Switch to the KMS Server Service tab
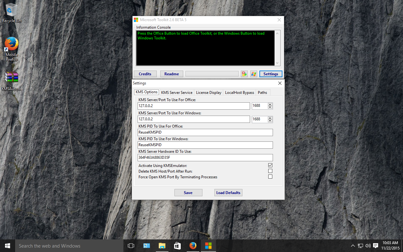 [x=177, y=92]
